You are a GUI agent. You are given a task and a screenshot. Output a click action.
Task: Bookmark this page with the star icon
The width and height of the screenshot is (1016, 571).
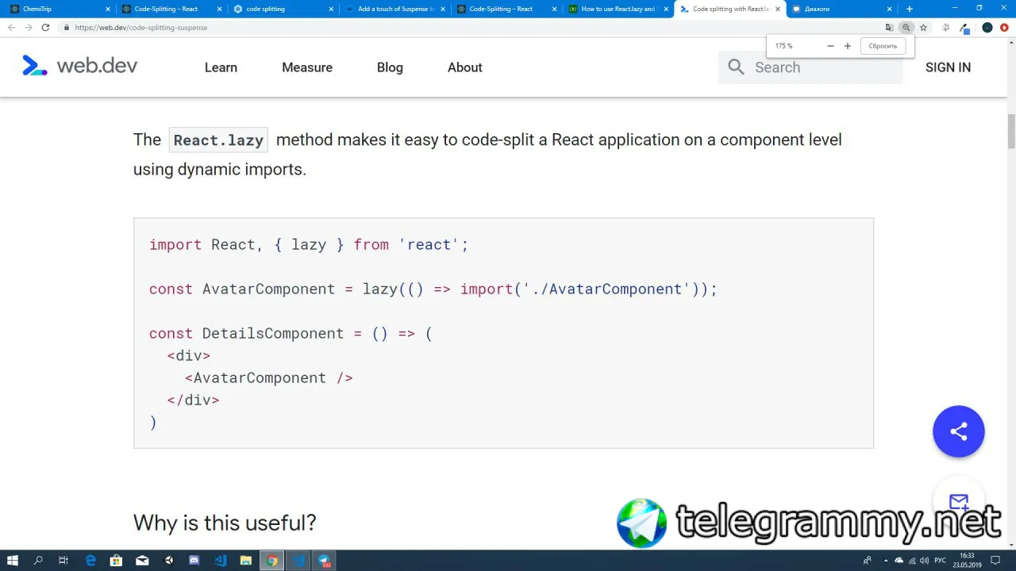click(923, 28)
